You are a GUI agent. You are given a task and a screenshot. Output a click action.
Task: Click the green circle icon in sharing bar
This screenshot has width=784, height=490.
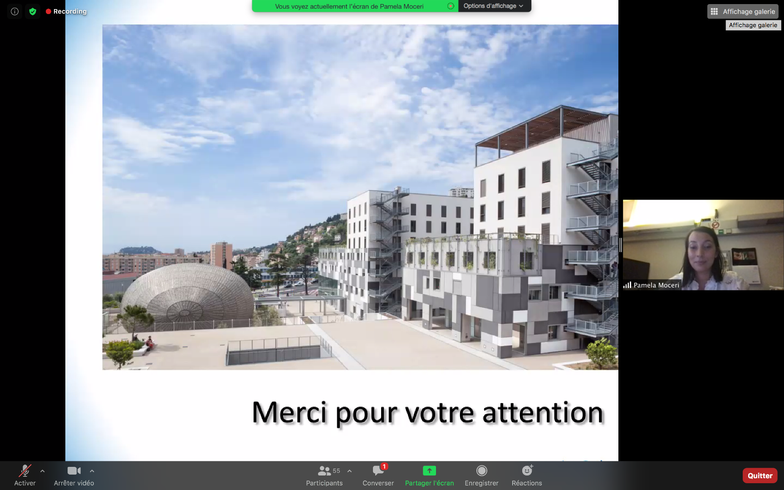coord(451,6)
